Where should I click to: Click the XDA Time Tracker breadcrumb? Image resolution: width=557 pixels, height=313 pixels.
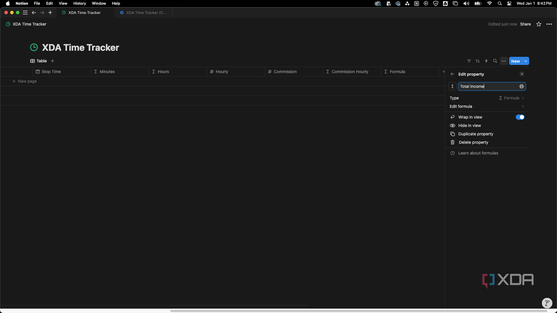(26, 24)
